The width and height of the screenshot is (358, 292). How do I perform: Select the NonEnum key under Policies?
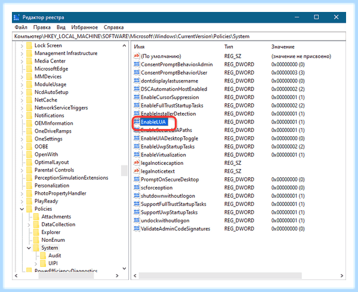(x=53, y=240)
